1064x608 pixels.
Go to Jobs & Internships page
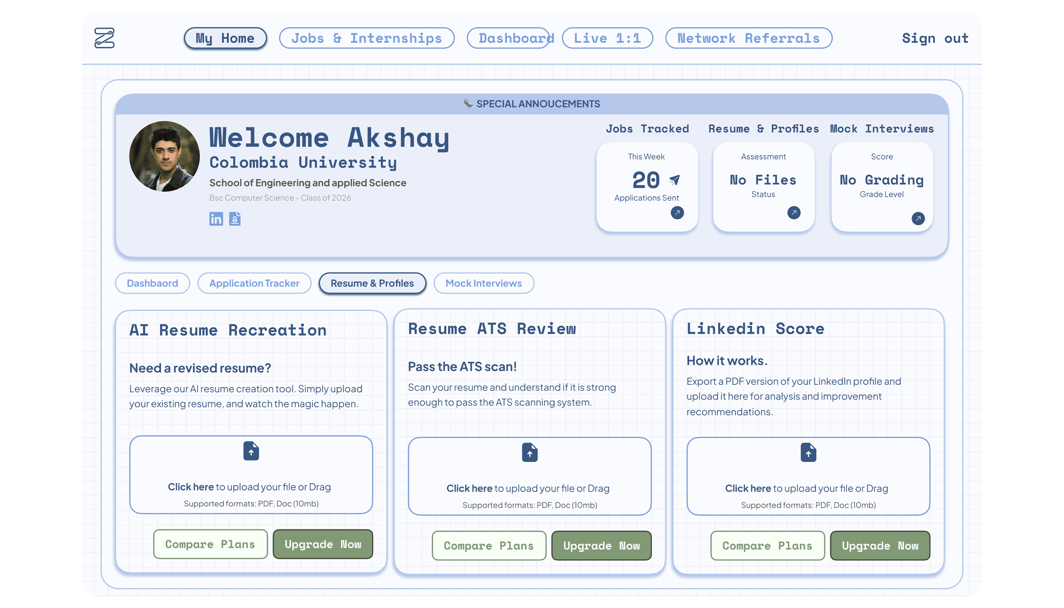tap(366, 38)
